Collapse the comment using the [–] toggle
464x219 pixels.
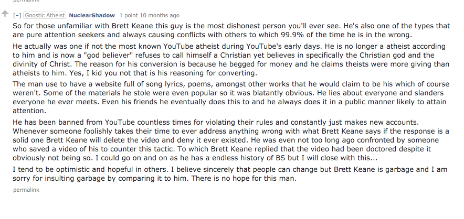point(17,15)
